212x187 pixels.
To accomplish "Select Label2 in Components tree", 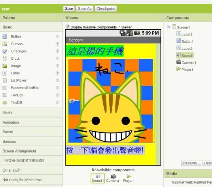I will [x=184, y=48].
